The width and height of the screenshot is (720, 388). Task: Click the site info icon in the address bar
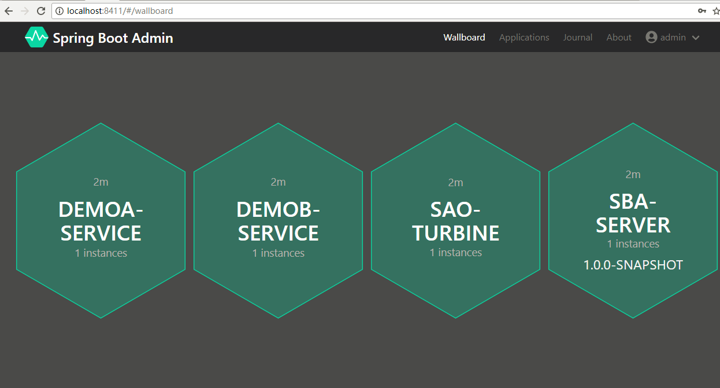(x=60, y=11)
